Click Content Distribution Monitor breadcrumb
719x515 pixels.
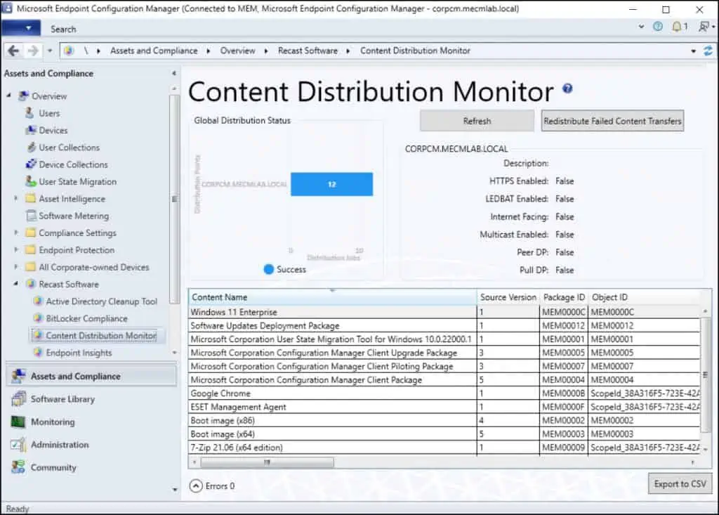point(415,51)
